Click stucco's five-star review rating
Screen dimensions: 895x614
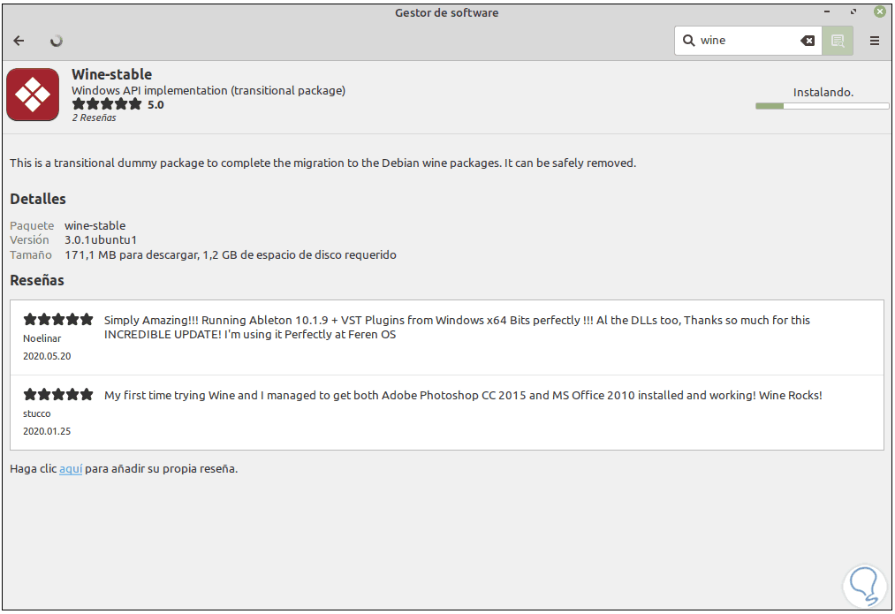[x=58, y=394]
